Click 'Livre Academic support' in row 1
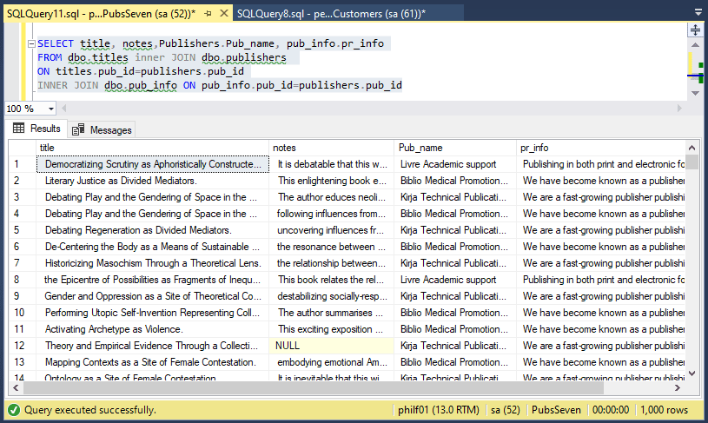Screen dimensions: 708x423 455,164
